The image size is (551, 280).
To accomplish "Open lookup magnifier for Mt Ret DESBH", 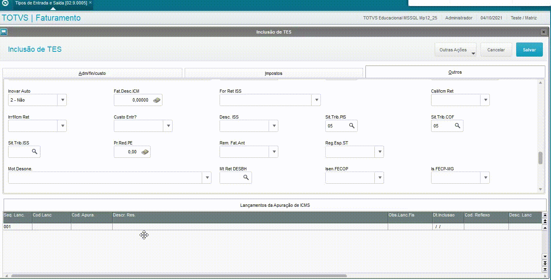I will (246, 178).
